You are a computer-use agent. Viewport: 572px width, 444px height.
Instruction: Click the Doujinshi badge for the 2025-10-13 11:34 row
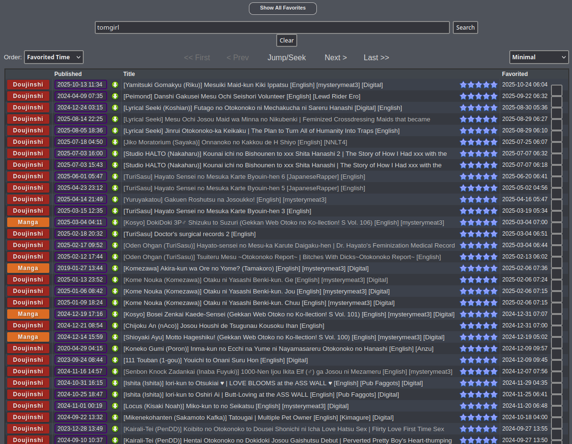[x=28, y=85]
